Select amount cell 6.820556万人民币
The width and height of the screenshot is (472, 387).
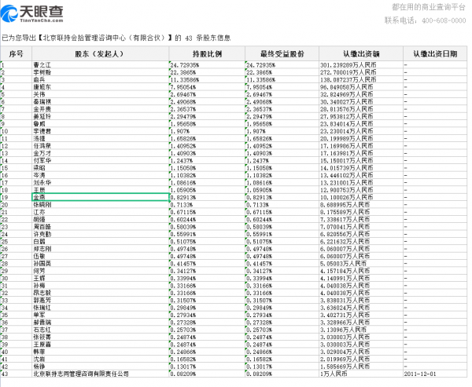pyautogui.click(x=361, y=235)
